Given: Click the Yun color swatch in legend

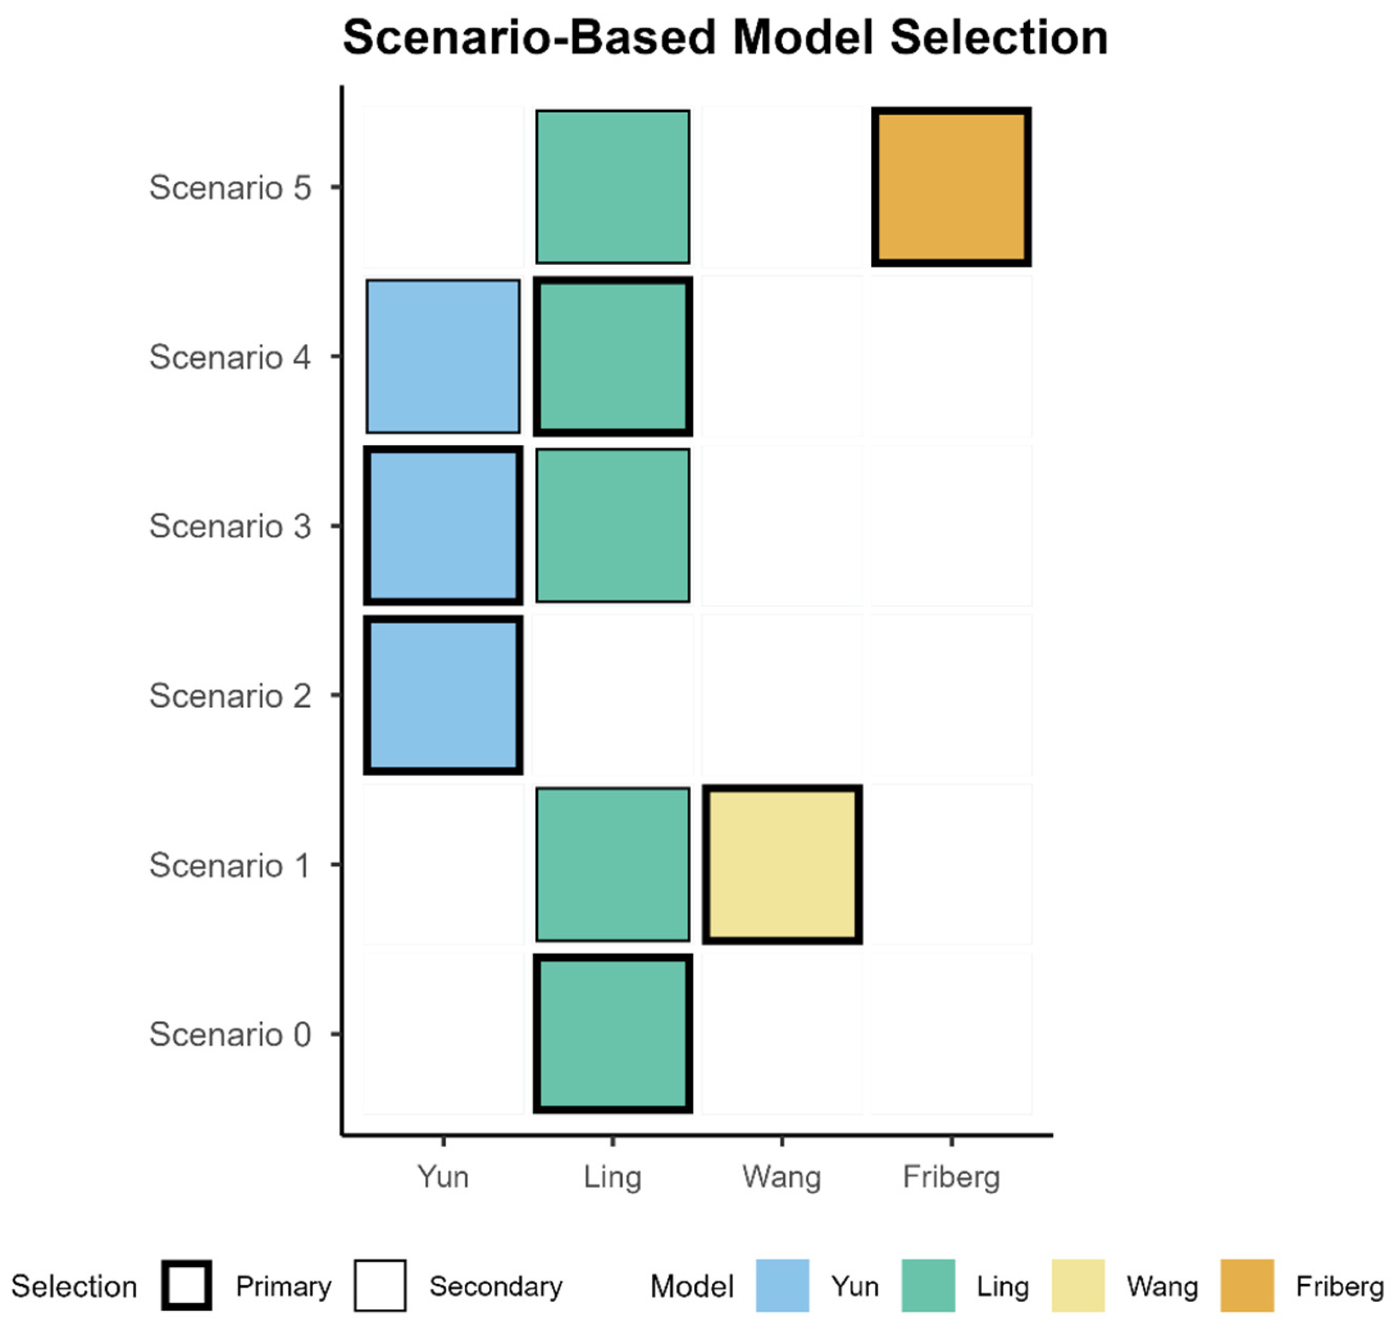Looking at the screenshot, I should tap(782, 1286).
